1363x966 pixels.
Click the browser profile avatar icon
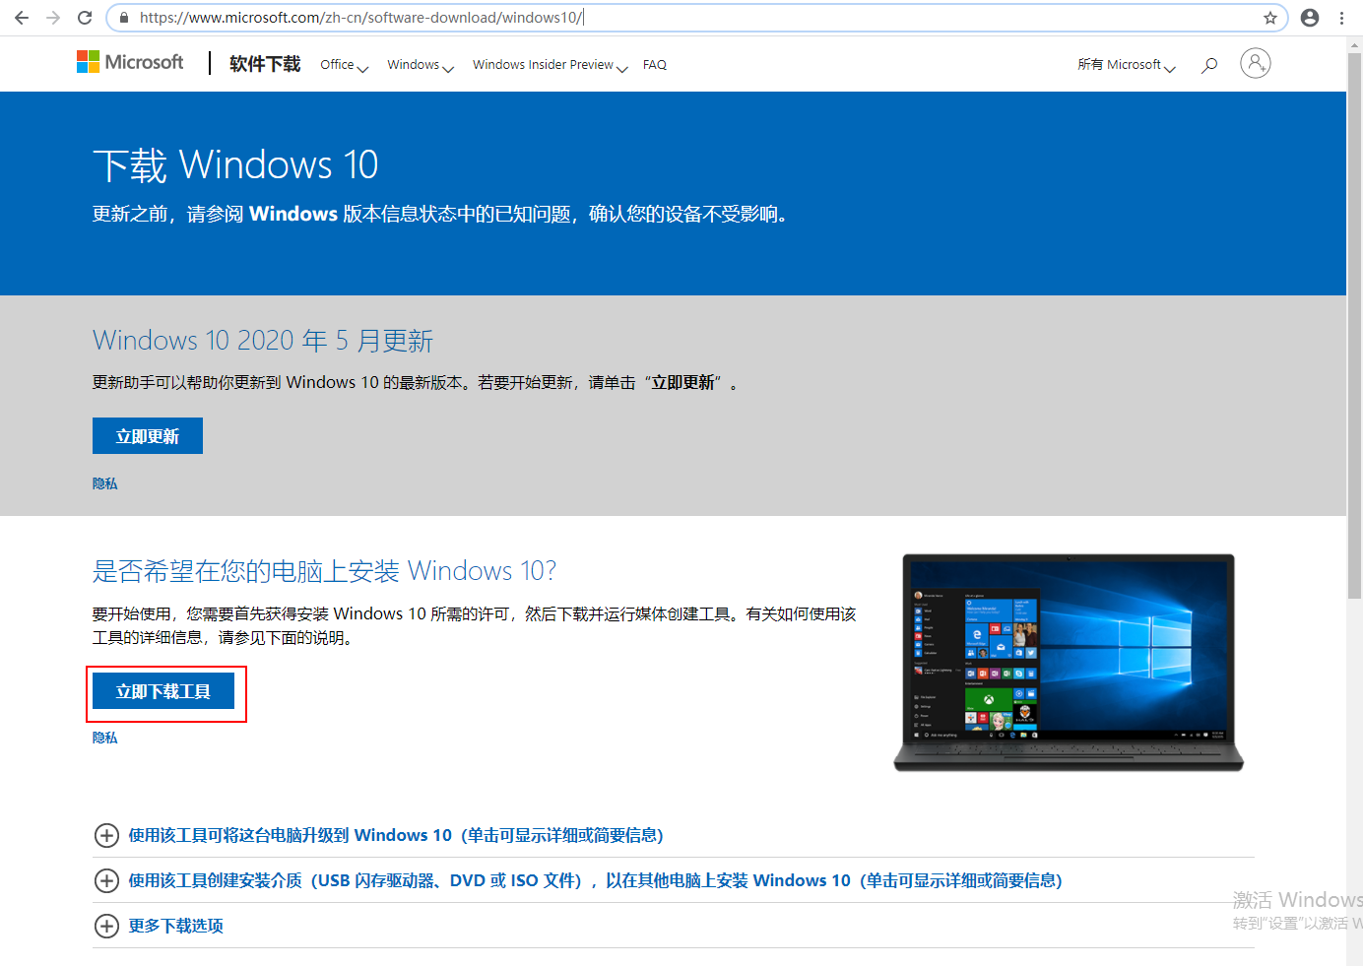[1309, 17]
